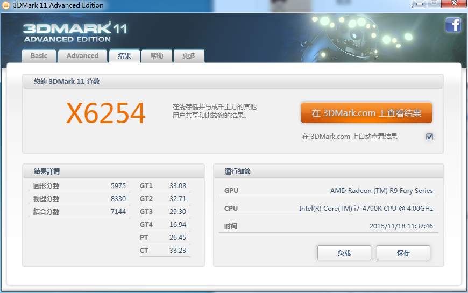
Task: Switch to the Advanced tab
Action: pyautogui.click(x=83, y=56)
